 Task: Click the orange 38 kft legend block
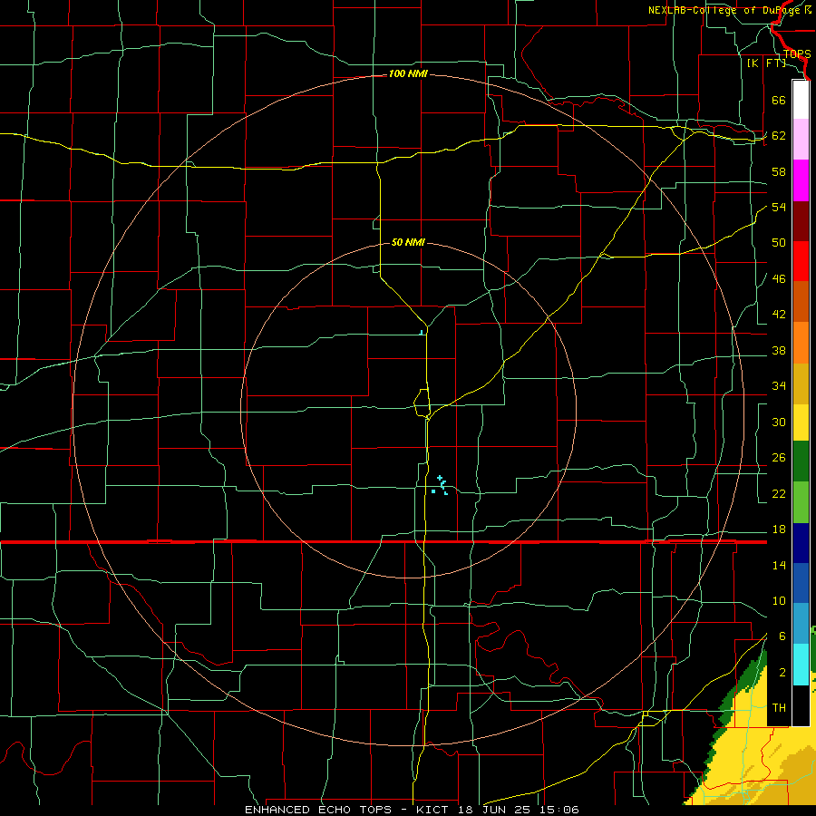click(x=801, y=343)
